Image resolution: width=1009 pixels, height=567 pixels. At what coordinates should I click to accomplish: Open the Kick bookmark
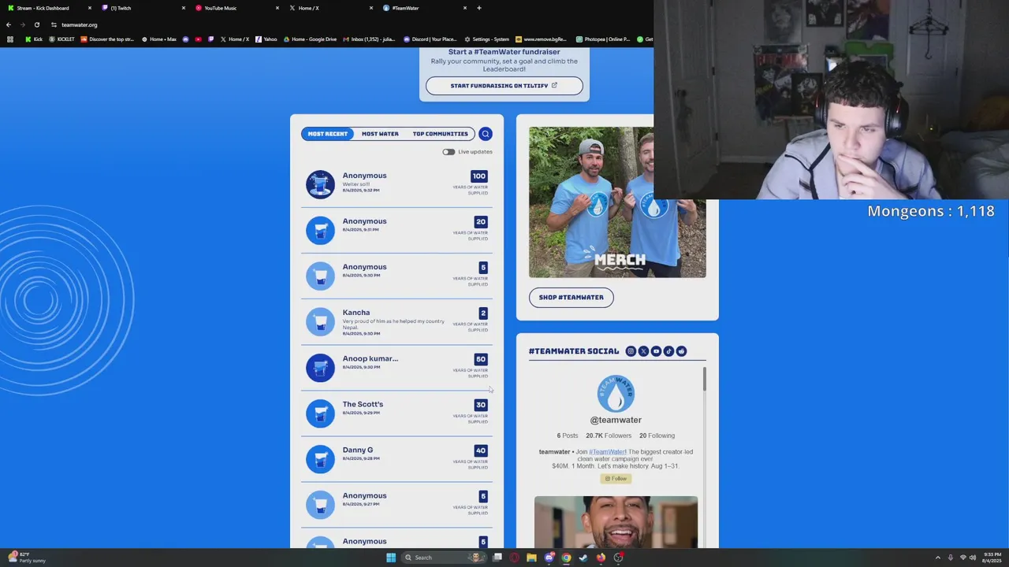click(34, 39)
